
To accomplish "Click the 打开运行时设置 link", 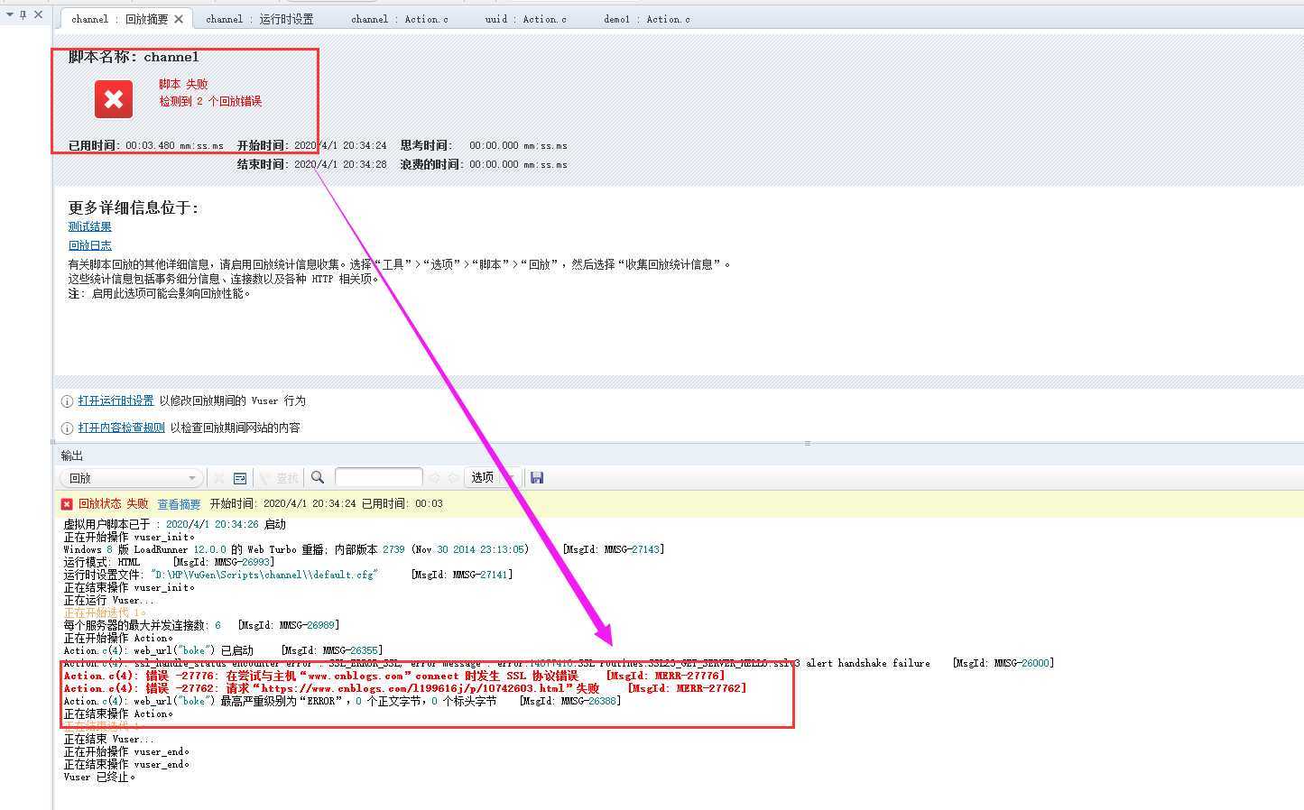I will (x=116, y=400).
